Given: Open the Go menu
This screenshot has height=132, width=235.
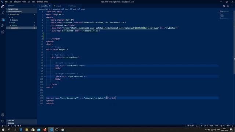Looking at the screenshot, I should coord(29,2).
